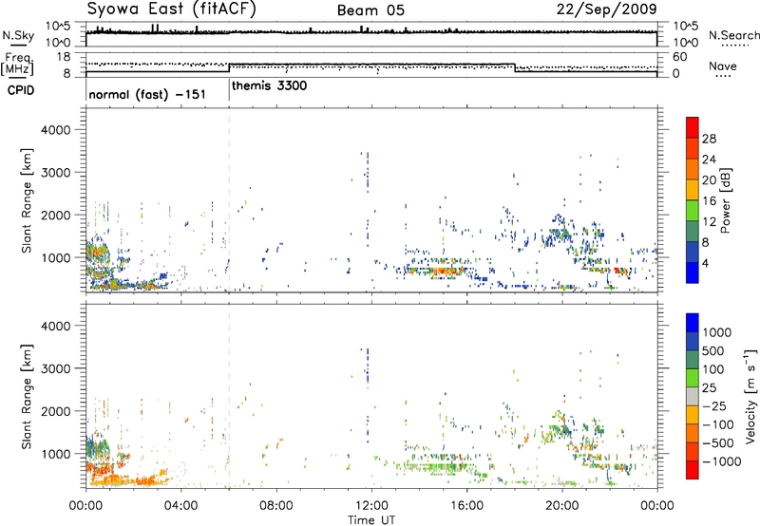760x526 pixels.
Task: Click the '12:00' time tick label
Action: click(371, 506)
